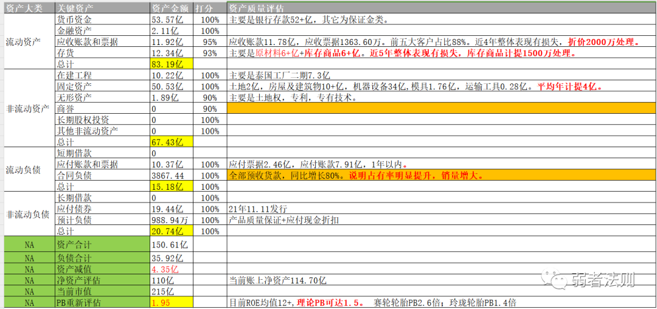Click the 2.11亿 amount cell
Image resolution: width=657 pixels, height=309 pixels.
click(x=172, y=30)
